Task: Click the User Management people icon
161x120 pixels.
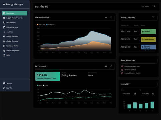Action: pos(4,51)
